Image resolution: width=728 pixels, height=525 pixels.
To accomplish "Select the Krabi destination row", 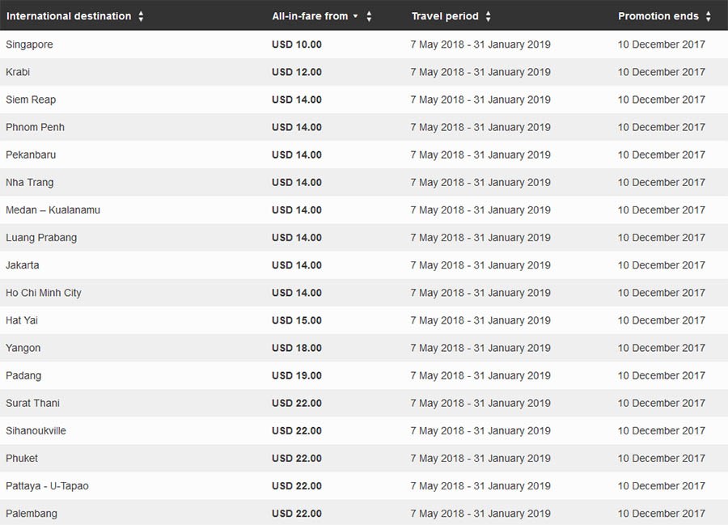I will pyautogui.click(x=18, y=72).
